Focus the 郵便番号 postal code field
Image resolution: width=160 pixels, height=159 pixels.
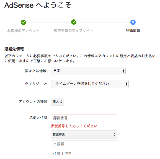point(84,118)
